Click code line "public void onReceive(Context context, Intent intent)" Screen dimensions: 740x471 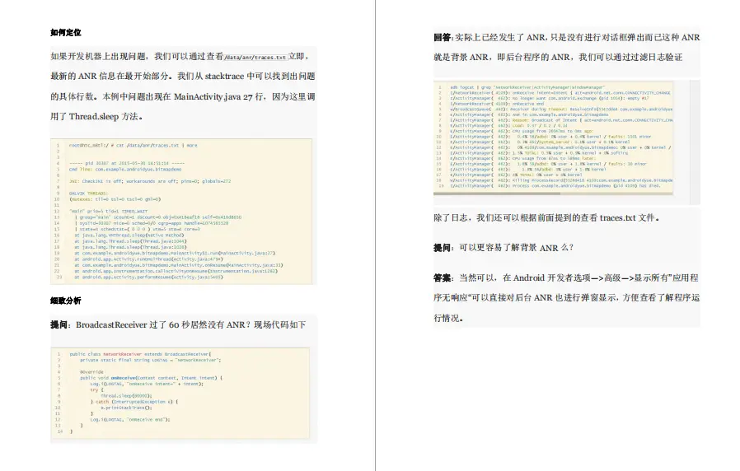click(151, 378)
